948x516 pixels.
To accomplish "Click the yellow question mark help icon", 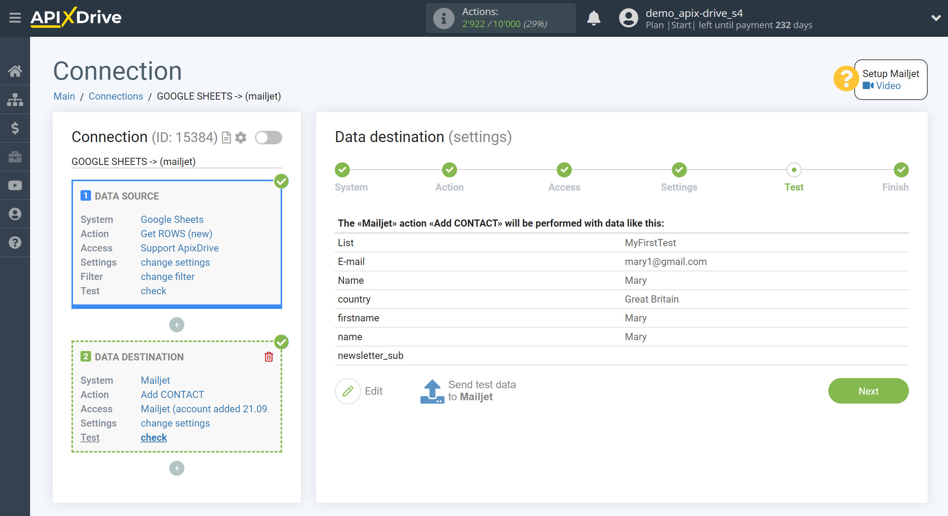I will click(x=846, y=79).
